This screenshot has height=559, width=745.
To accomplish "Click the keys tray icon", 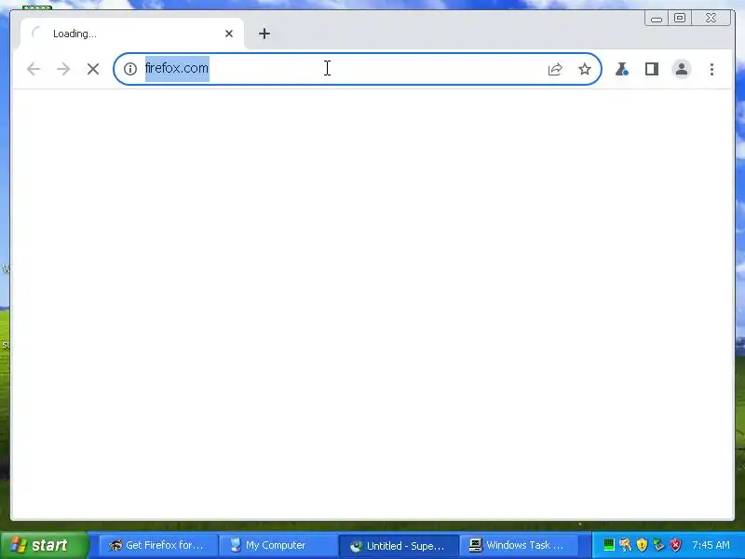I will (625, 545).
